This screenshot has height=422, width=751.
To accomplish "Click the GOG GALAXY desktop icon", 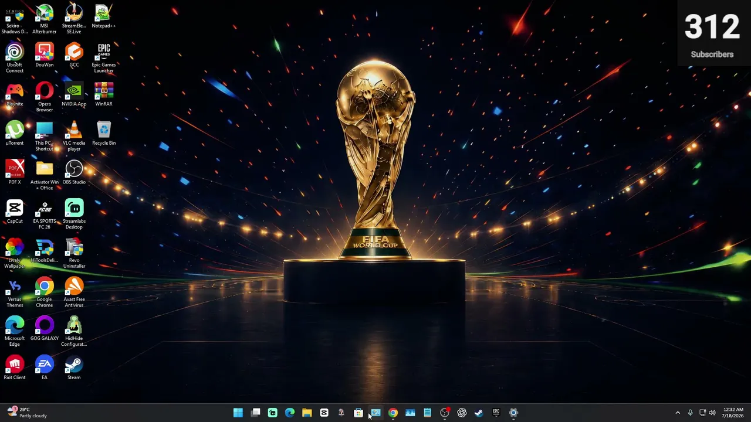I will [x=45, y=329].
